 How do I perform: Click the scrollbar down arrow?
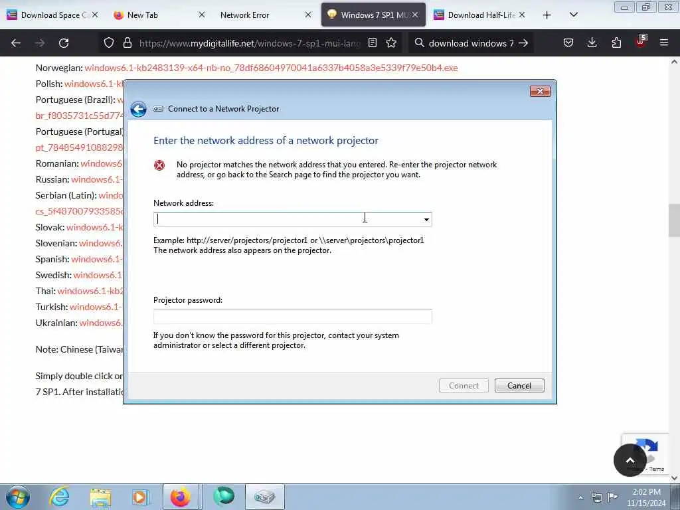(674, 478)
